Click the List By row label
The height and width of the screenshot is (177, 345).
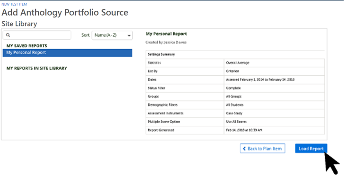153,71
